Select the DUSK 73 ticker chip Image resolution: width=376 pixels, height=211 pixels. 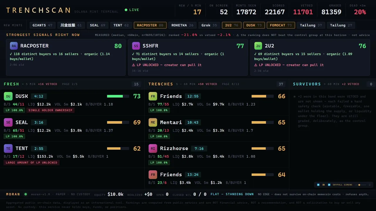254,25
